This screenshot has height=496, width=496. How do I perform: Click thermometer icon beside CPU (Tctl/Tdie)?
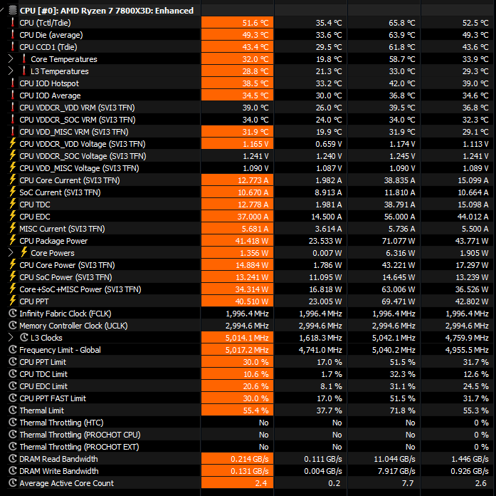click(x=12, y=23)
